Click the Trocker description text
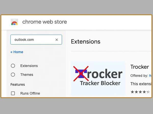This screenshot has height=114, width=153. 141,84
